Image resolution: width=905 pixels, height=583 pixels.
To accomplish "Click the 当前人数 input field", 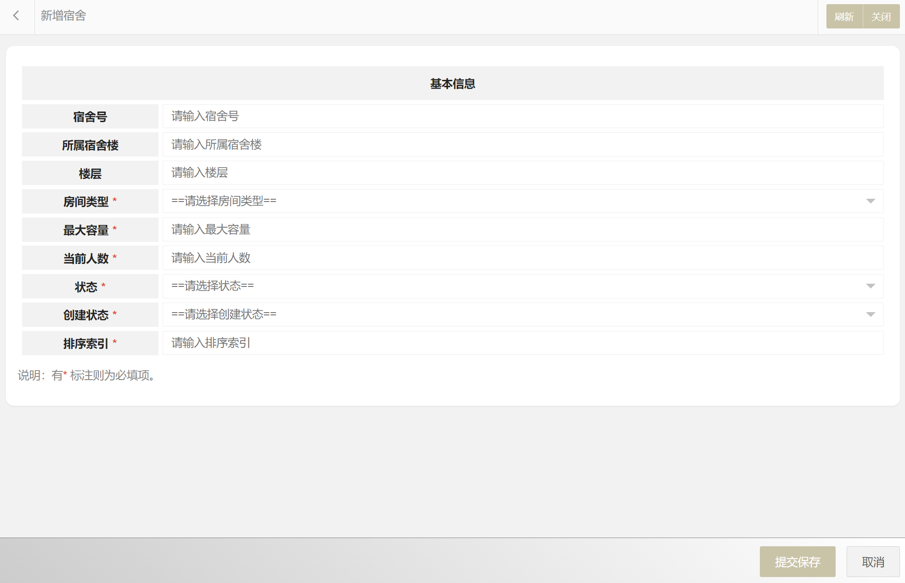I will click(522, 258).
